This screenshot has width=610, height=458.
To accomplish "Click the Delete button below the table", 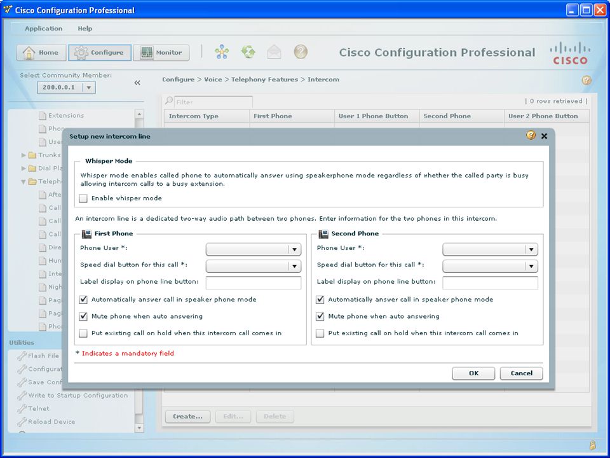I will [x=274, y=416].
